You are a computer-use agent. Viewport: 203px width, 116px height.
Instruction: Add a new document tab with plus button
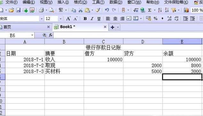[113, 27]
